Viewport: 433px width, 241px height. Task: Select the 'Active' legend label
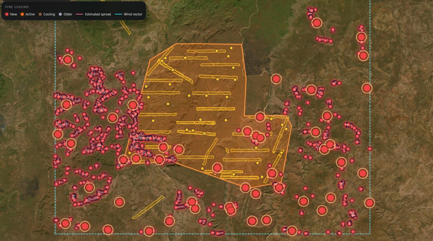pyautogui.click(x=30, y=14)
